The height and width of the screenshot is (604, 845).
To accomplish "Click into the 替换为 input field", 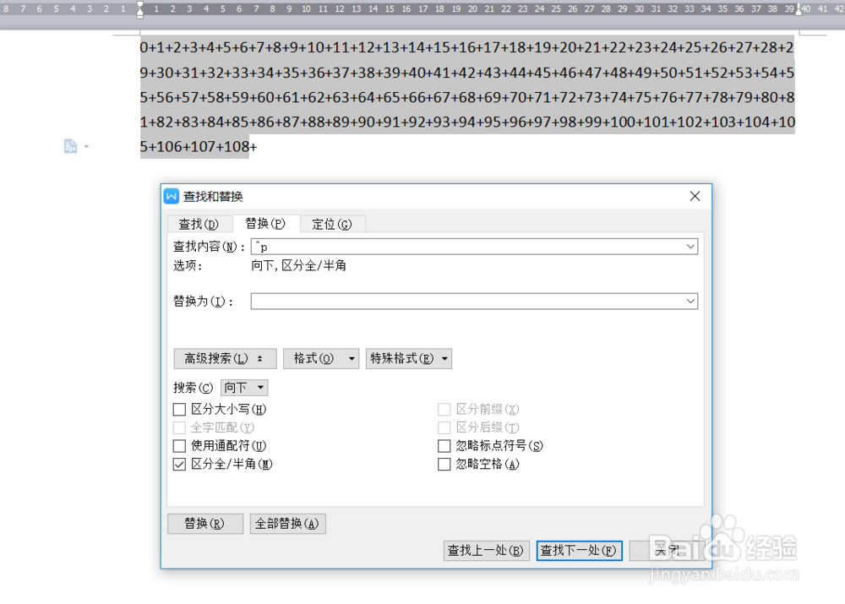I will (x=474, y=302).
